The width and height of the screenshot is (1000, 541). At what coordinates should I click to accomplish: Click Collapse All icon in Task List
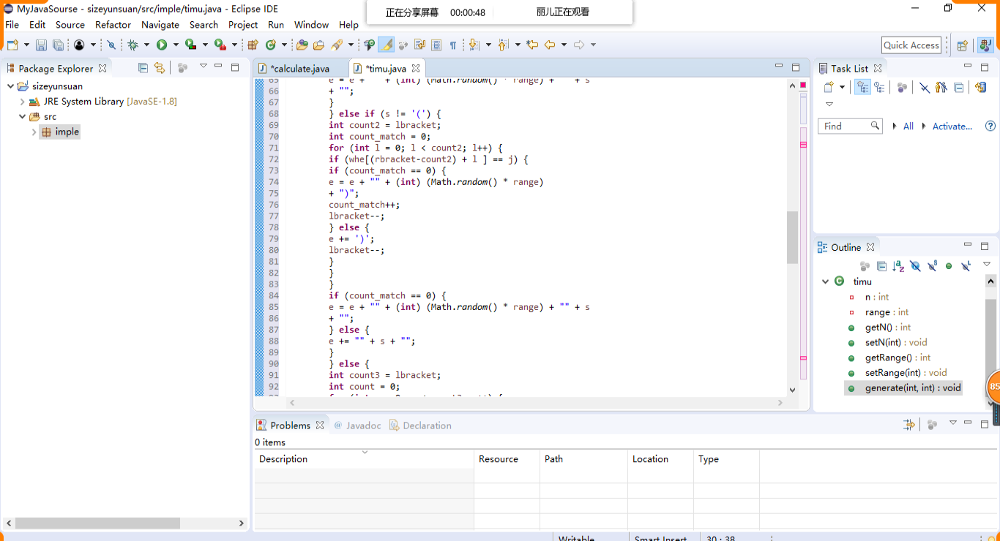coord(958,88)
